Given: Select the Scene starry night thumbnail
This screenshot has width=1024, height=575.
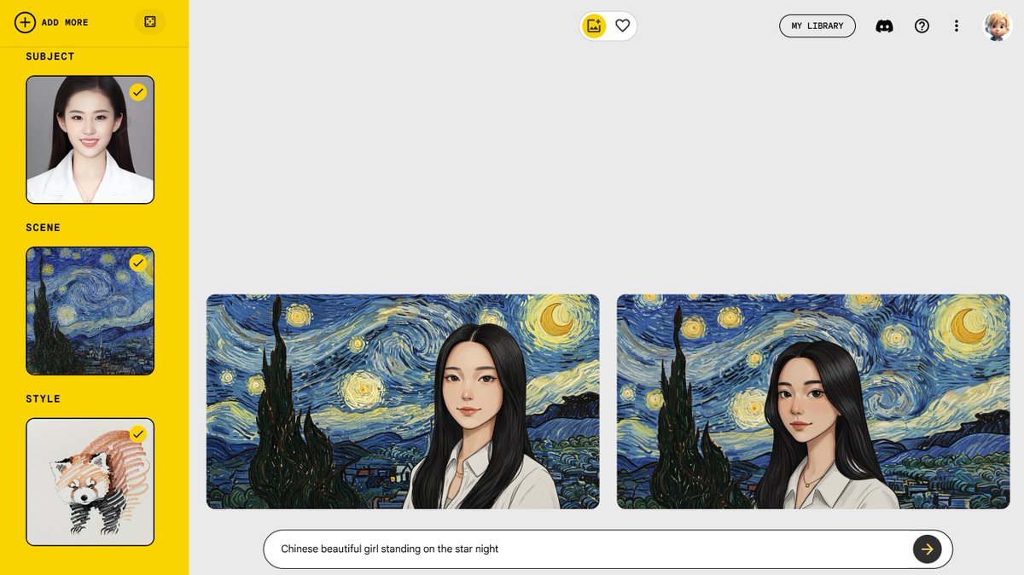Looking at the screenshot, I should tap(90, 311).
